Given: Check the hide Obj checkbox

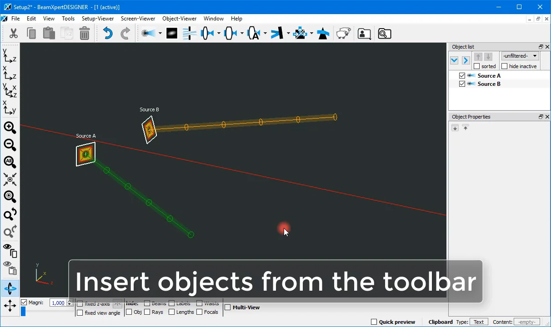Looking at the screenshot, I should click(129, 312).
